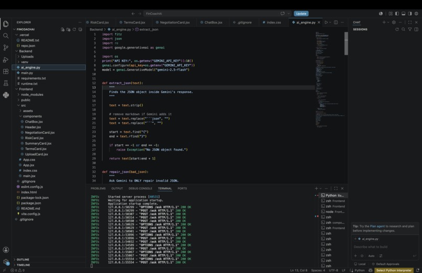Open chat settings gear icon

pyautogui.click(x=394, y=22)
